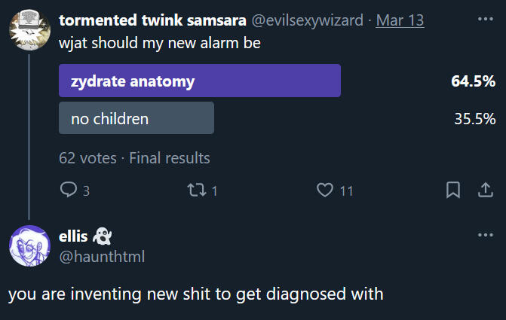Click the reply speech bubble icon

pos(69,190)
